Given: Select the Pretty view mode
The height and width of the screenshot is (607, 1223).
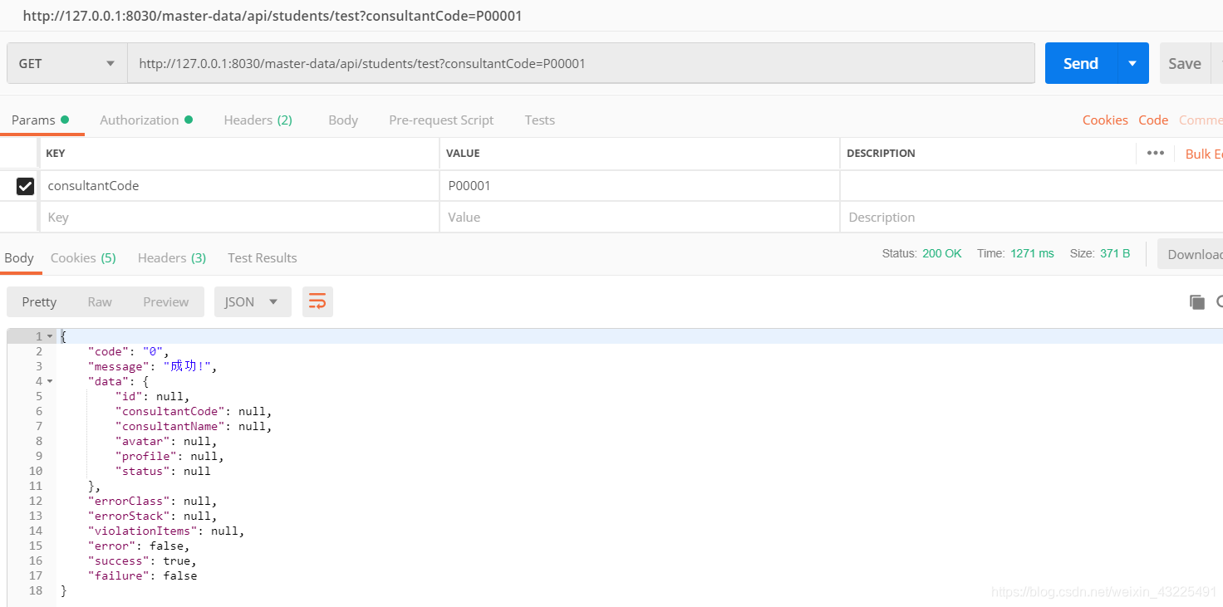Looking at the screenshot, I should tap(39, 302).
